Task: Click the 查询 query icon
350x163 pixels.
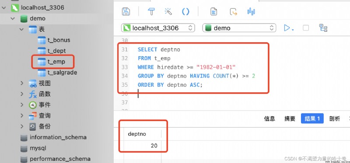Action: [x=33, y=115]
